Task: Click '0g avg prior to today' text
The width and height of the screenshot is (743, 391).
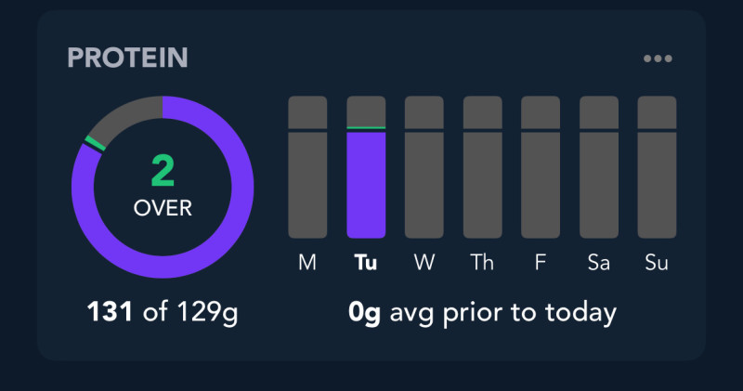Action: click(x=482, y=313)
